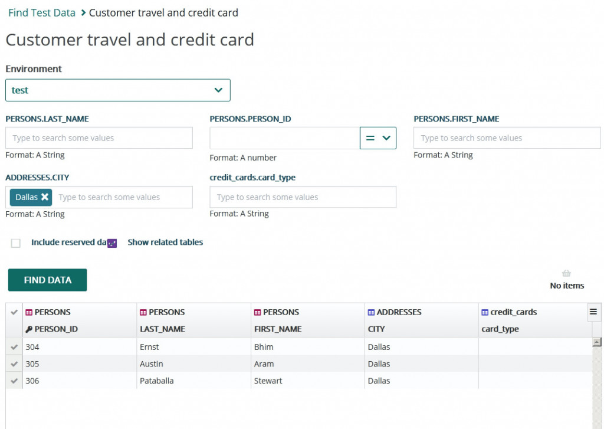Click the table icon above FIRST_NAME column
The height and width of the screenshot is (429, 604).
pyautogui.click(x=257, y=312)
